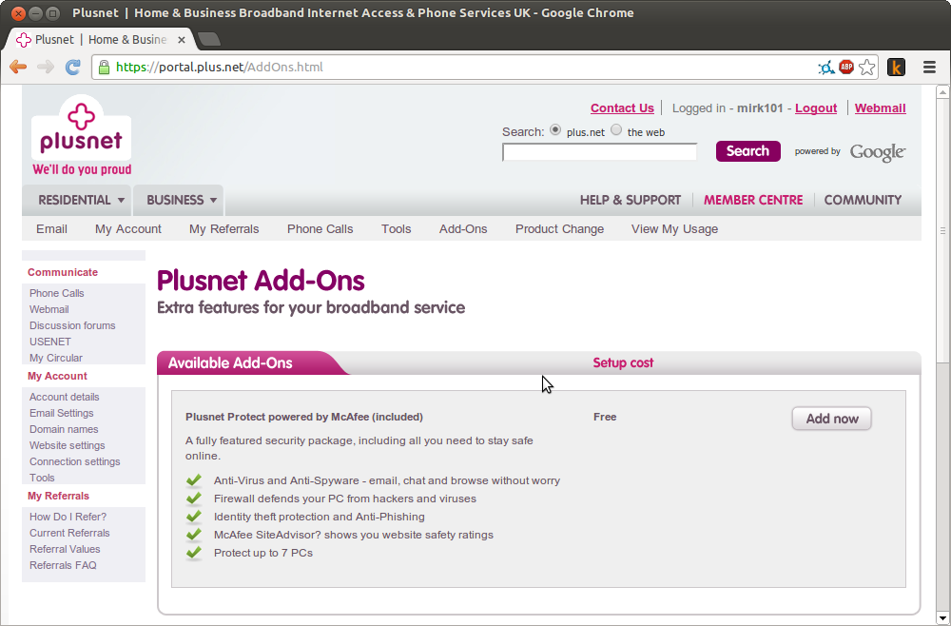
Task: Open Website settings in the sidebar
Action: [x=68, y=445]
